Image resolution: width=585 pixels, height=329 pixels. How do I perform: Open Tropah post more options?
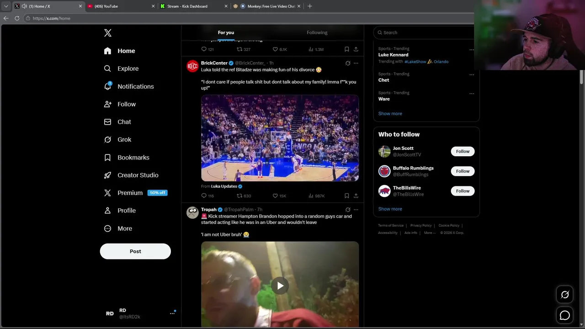[356, 210]
